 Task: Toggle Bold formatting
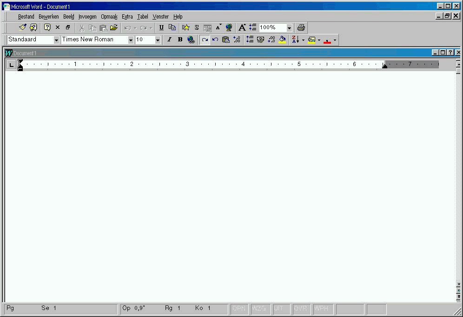(180, 40)
